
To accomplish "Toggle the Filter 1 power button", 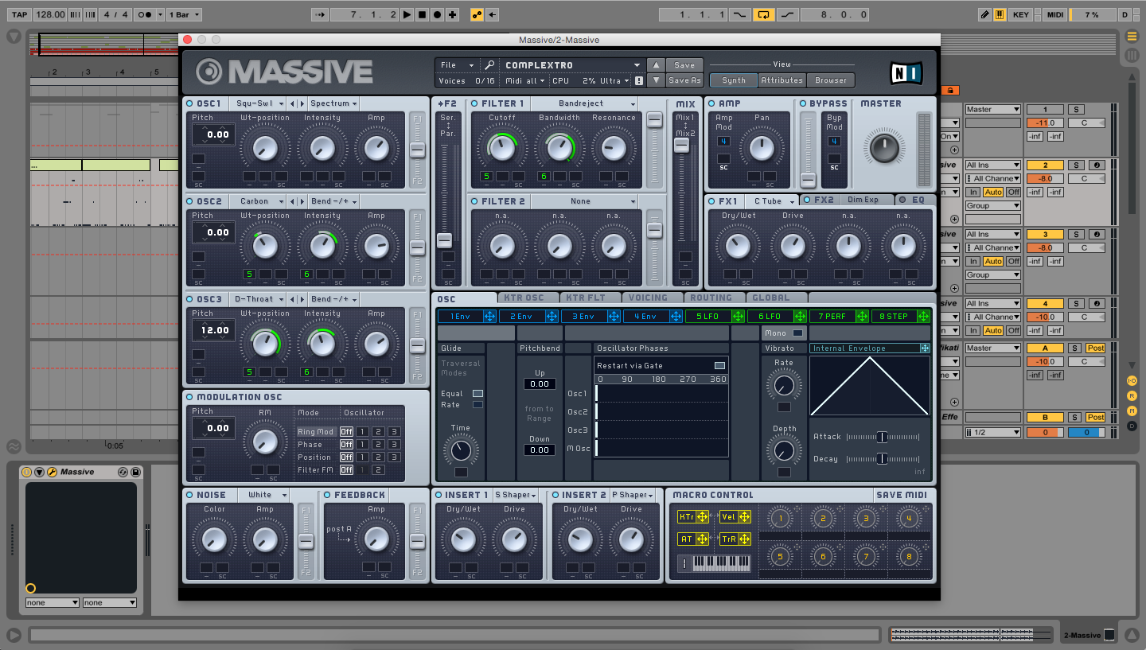I will click(474, 103).
